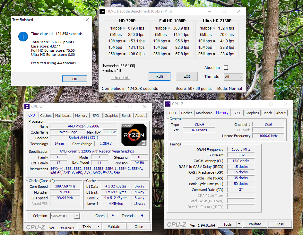Open Bench tab in left CPU-Z window
Image resolution: width=303 pixels, height=235 pixels.
[126, 116]
